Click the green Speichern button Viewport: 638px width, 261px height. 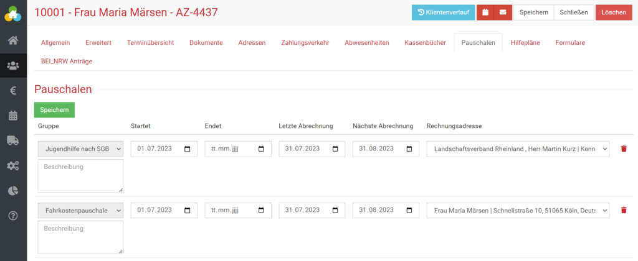(x=54, y=110)
